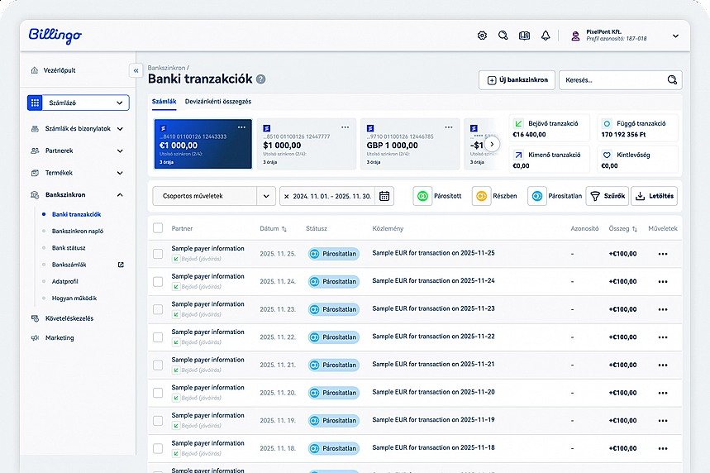
Task: Click the help question mark beside Banki tranzakciók
Action: pos(261,79)
